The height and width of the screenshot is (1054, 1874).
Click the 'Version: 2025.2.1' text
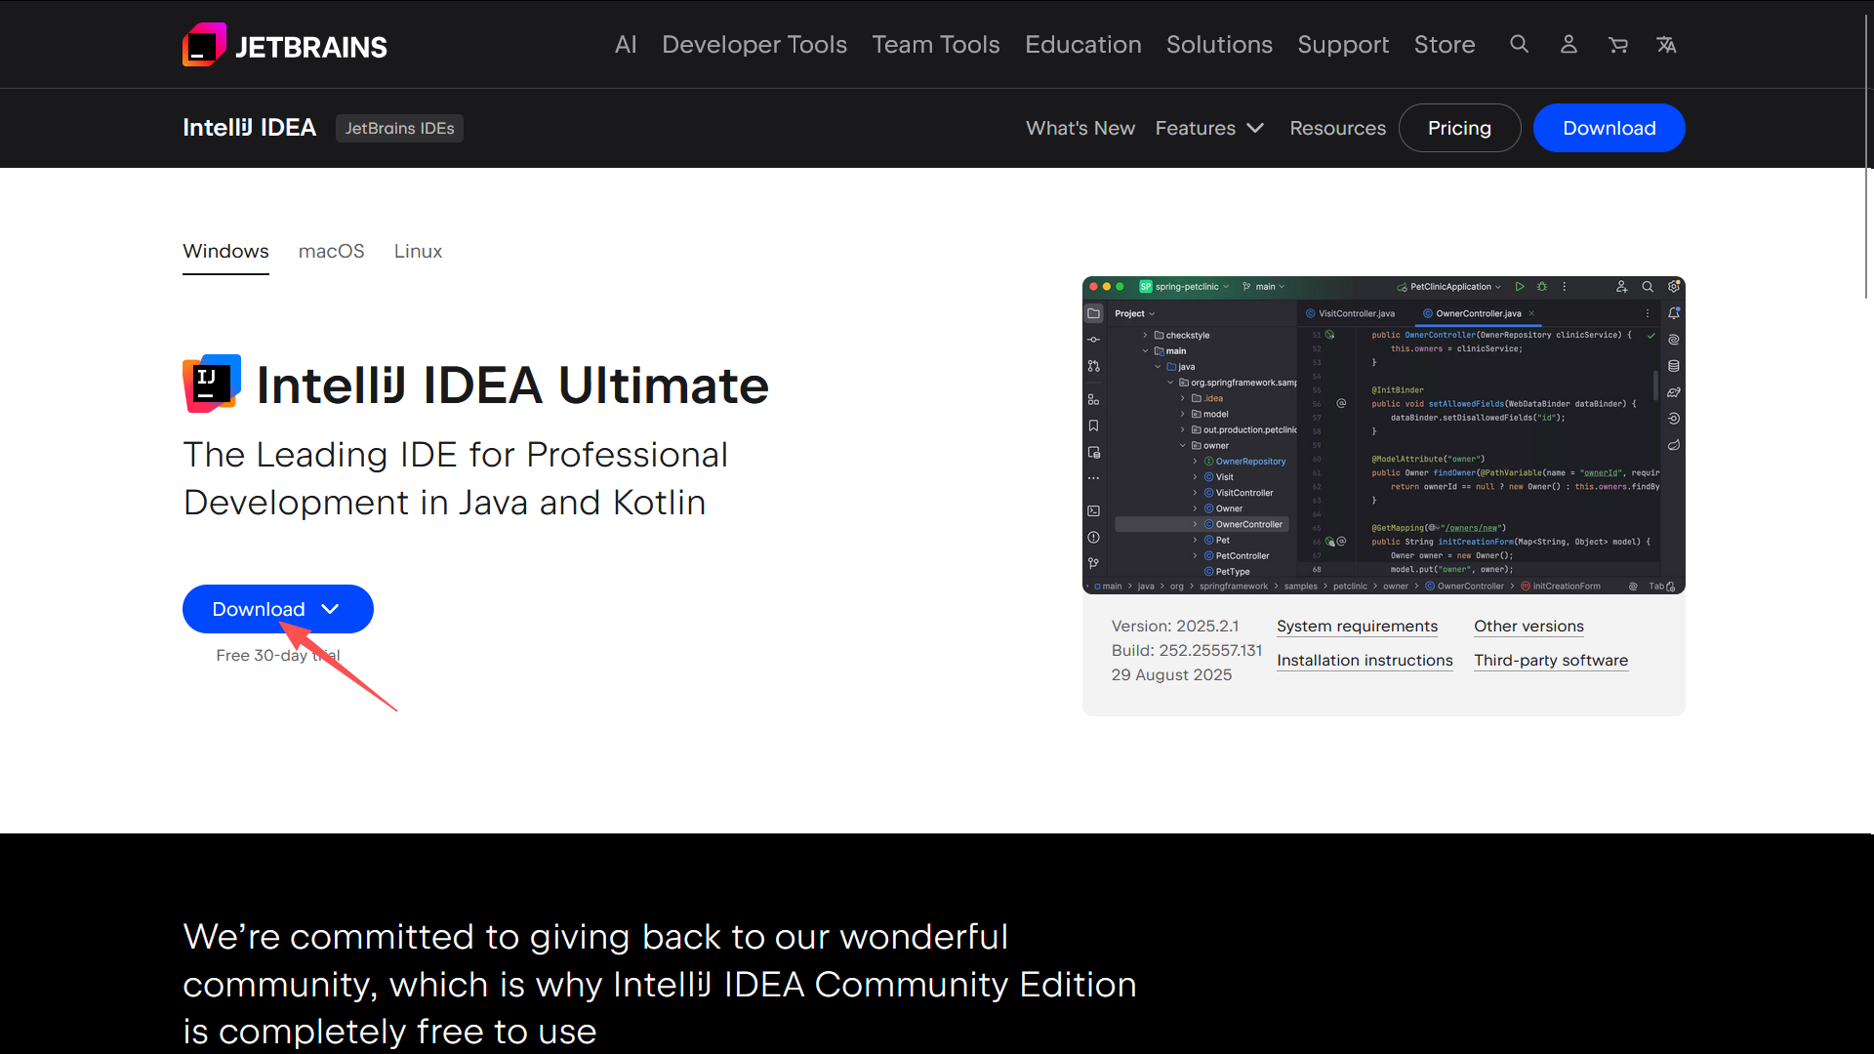tap(1175, 627)
